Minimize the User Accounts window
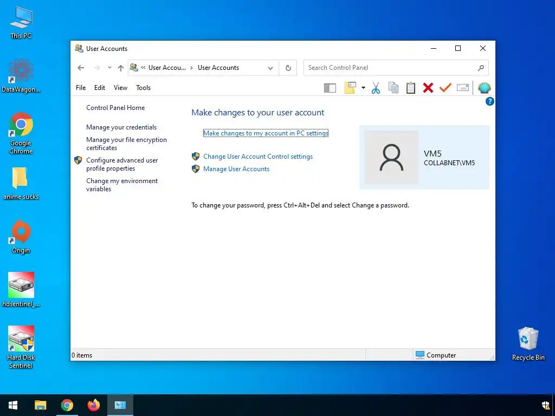The height and width of the screenshot is (416, 555). (x=434, y=48)
